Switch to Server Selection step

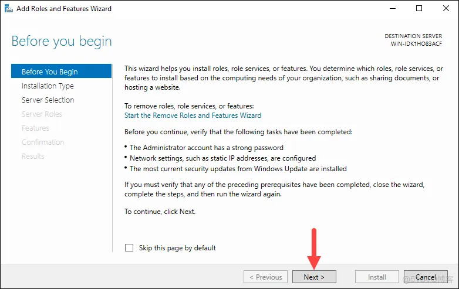coord(48,100)
